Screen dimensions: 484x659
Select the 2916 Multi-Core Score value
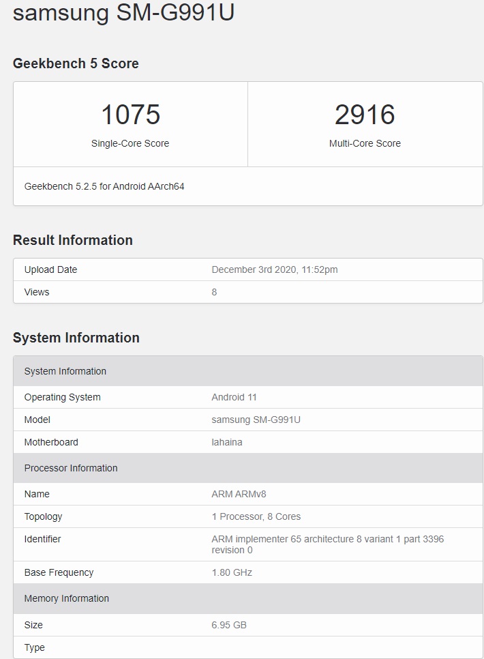pyautogui.click(x=365, y=115)
